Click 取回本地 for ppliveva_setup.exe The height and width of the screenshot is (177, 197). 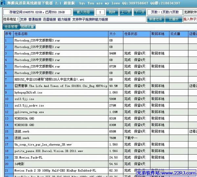pos(158,112)
